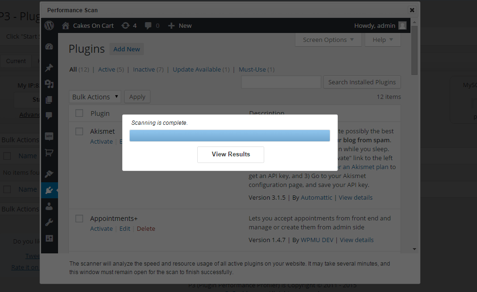Screen dimensions: 477x292
Task: Click the scroll-up arrow of scan frame
Action: click(x=414, y=23)
